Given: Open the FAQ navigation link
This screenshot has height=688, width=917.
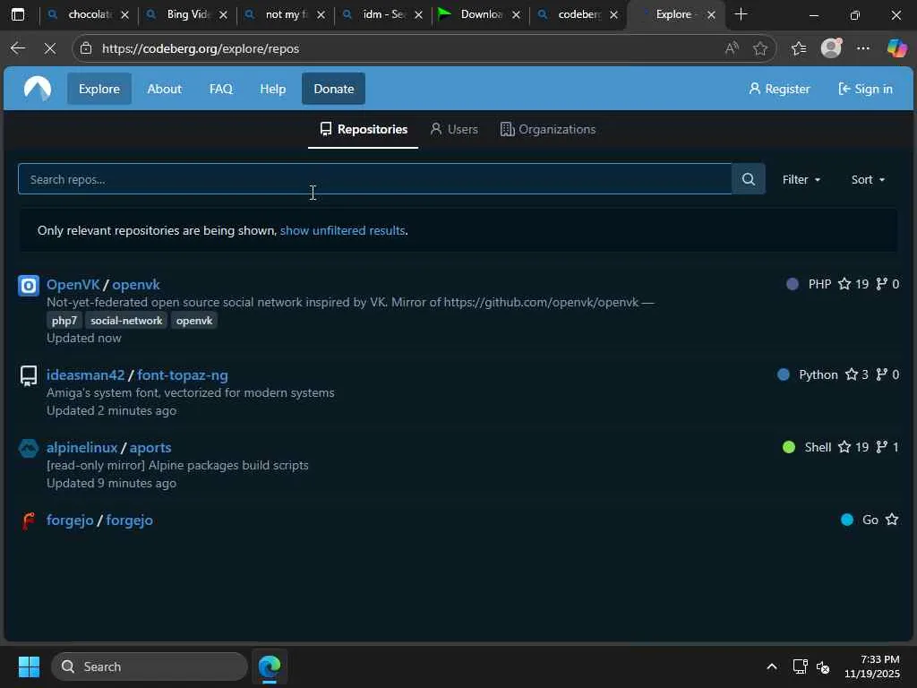Looking at the screenshot, I should (x=221, y=89).
